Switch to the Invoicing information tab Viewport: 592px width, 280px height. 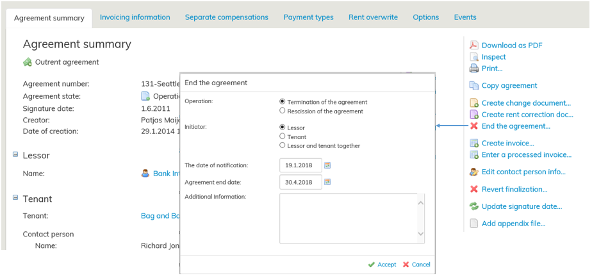[135, 17]
